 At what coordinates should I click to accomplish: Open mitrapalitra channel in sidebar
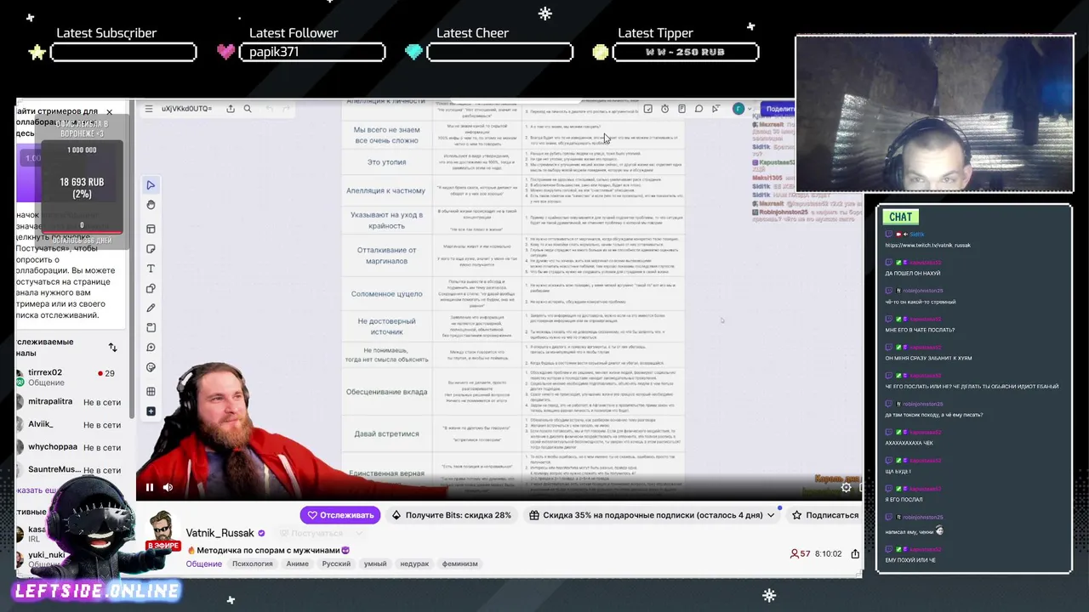tap(72, 401)
